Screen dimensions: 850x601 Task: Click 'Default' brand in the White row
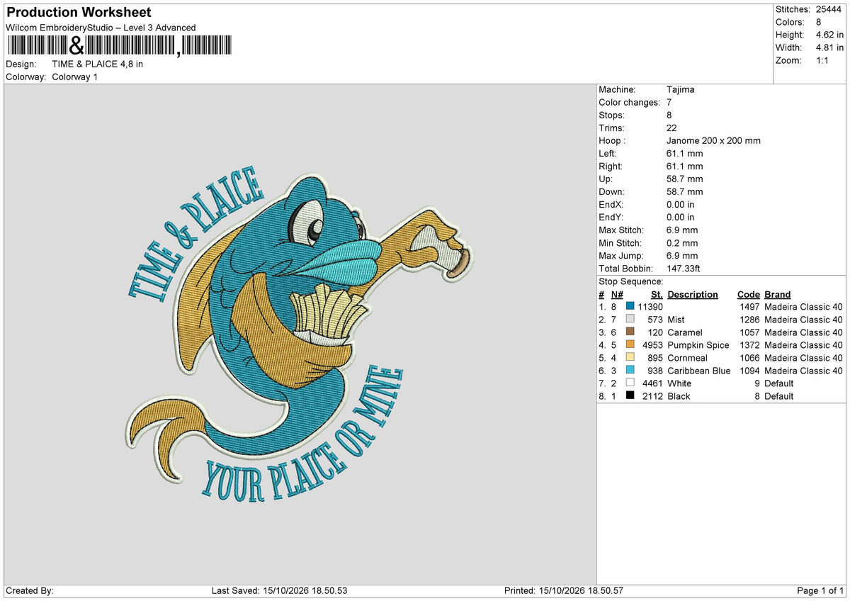[x=779, y=383]
